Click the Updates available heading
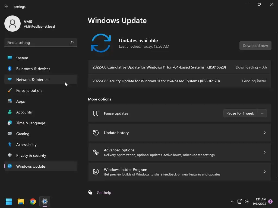 click(x=138, y=41)
